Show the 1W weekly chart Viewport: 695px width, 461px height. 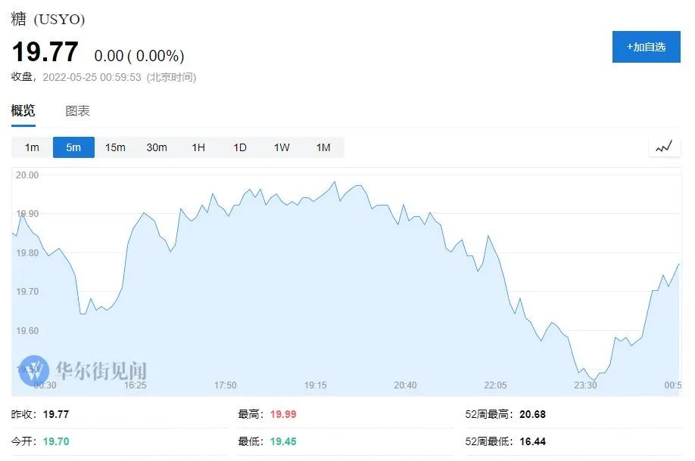(x=282, y=147)
